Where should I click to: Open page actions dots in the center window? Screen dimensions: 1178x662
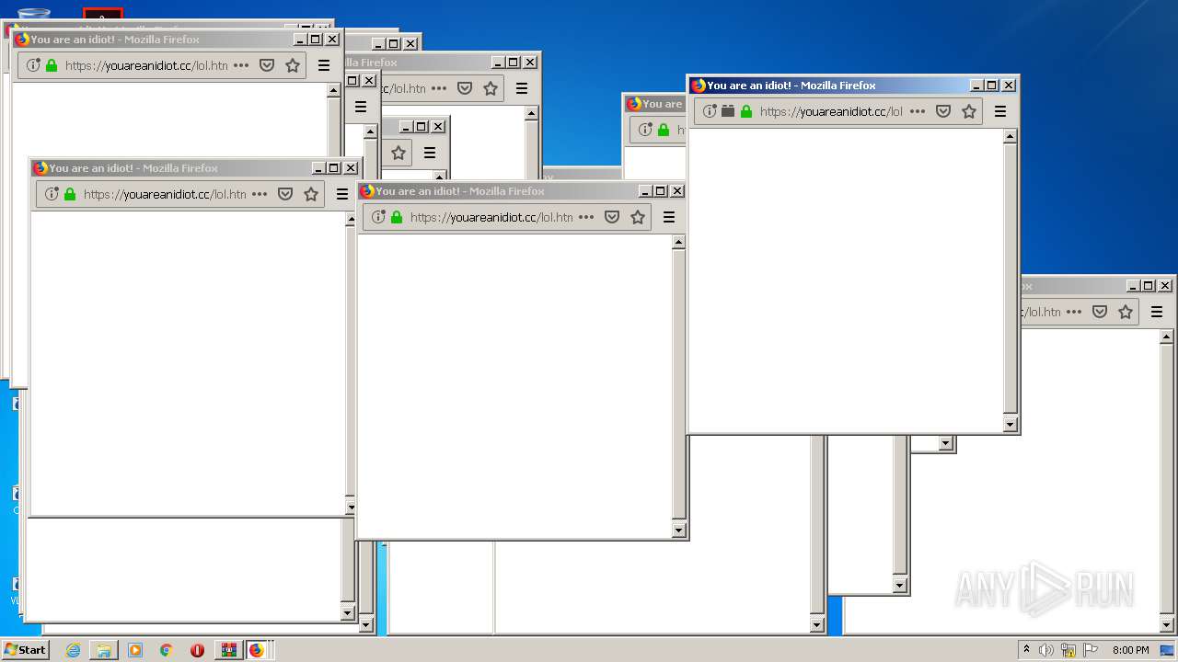click(x=586, y=217)
